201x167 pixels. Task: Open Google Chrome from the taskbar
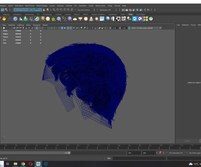23,164
